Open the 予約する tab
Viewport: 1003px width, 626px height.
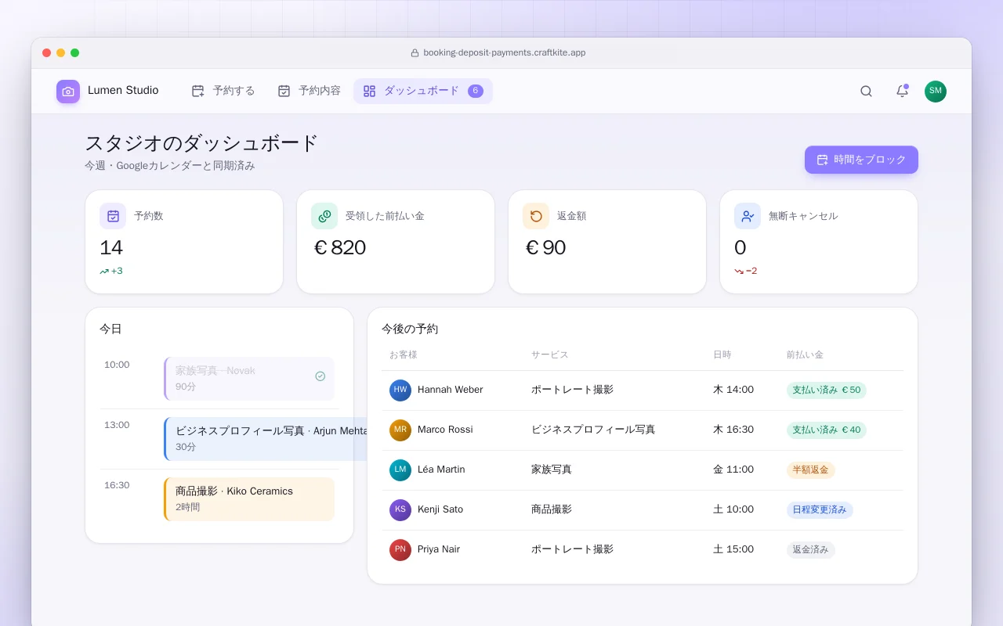point(223,91)
